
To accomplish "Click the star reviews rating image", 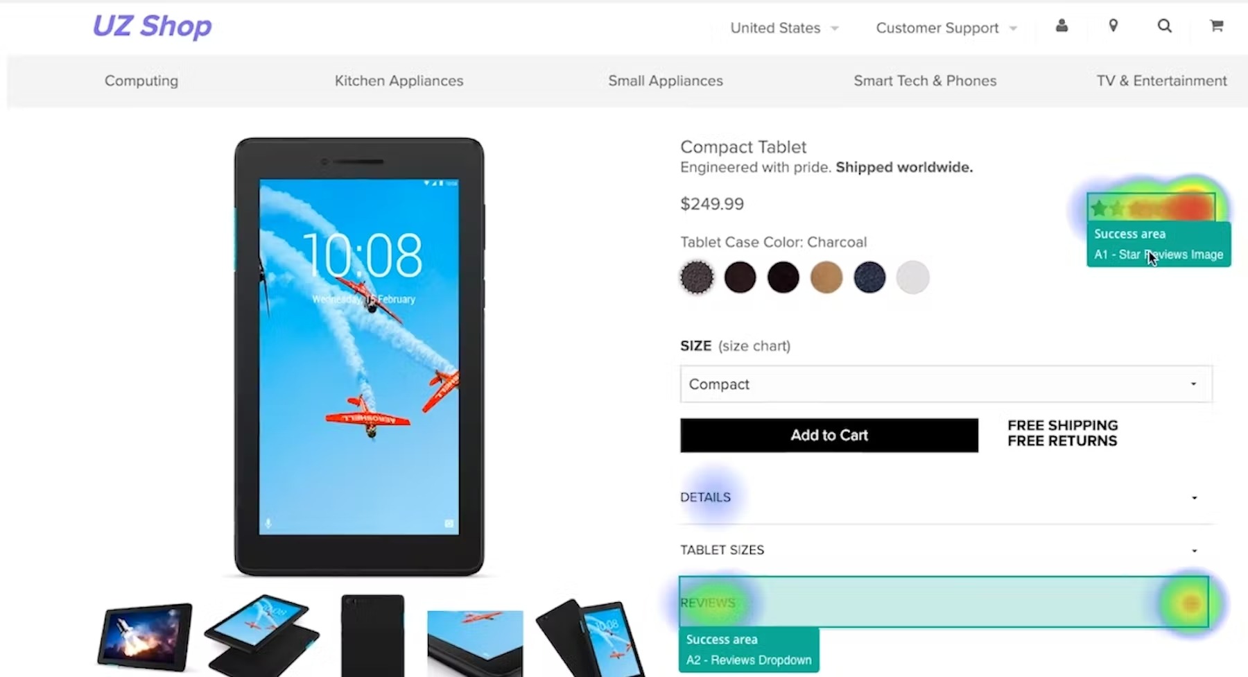I will pyautogui.click(x=1151, y=207).
